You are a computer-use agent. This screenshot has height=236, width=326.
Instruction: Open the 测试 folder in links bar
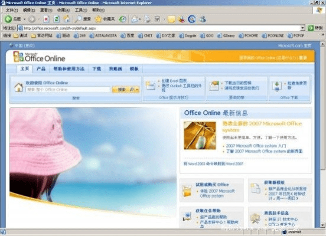(20, 35)
